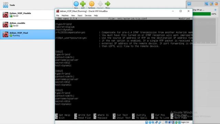220x124 pixels.
Task: Open the Machine menu in VM window
Action: [x=65, y=15]
